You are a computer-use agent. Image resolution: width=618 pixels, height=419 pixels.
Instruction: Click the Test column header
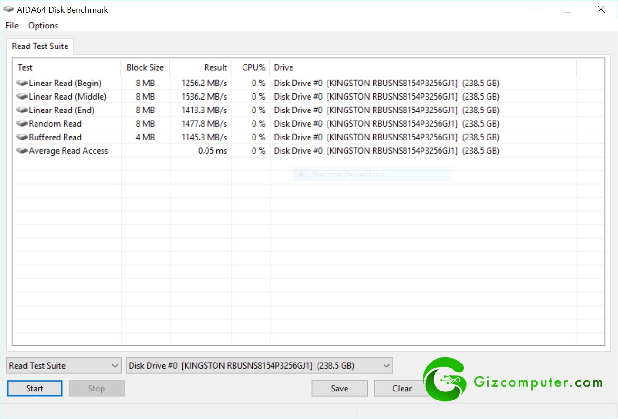click(67, 67)
